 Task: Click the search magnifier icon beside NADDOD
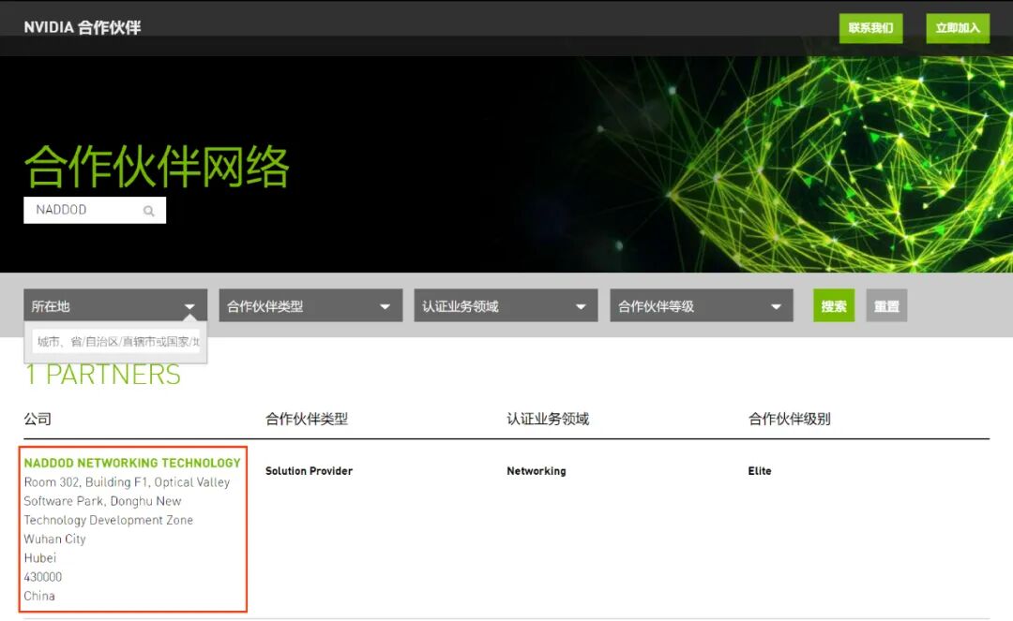click(148, 211)
